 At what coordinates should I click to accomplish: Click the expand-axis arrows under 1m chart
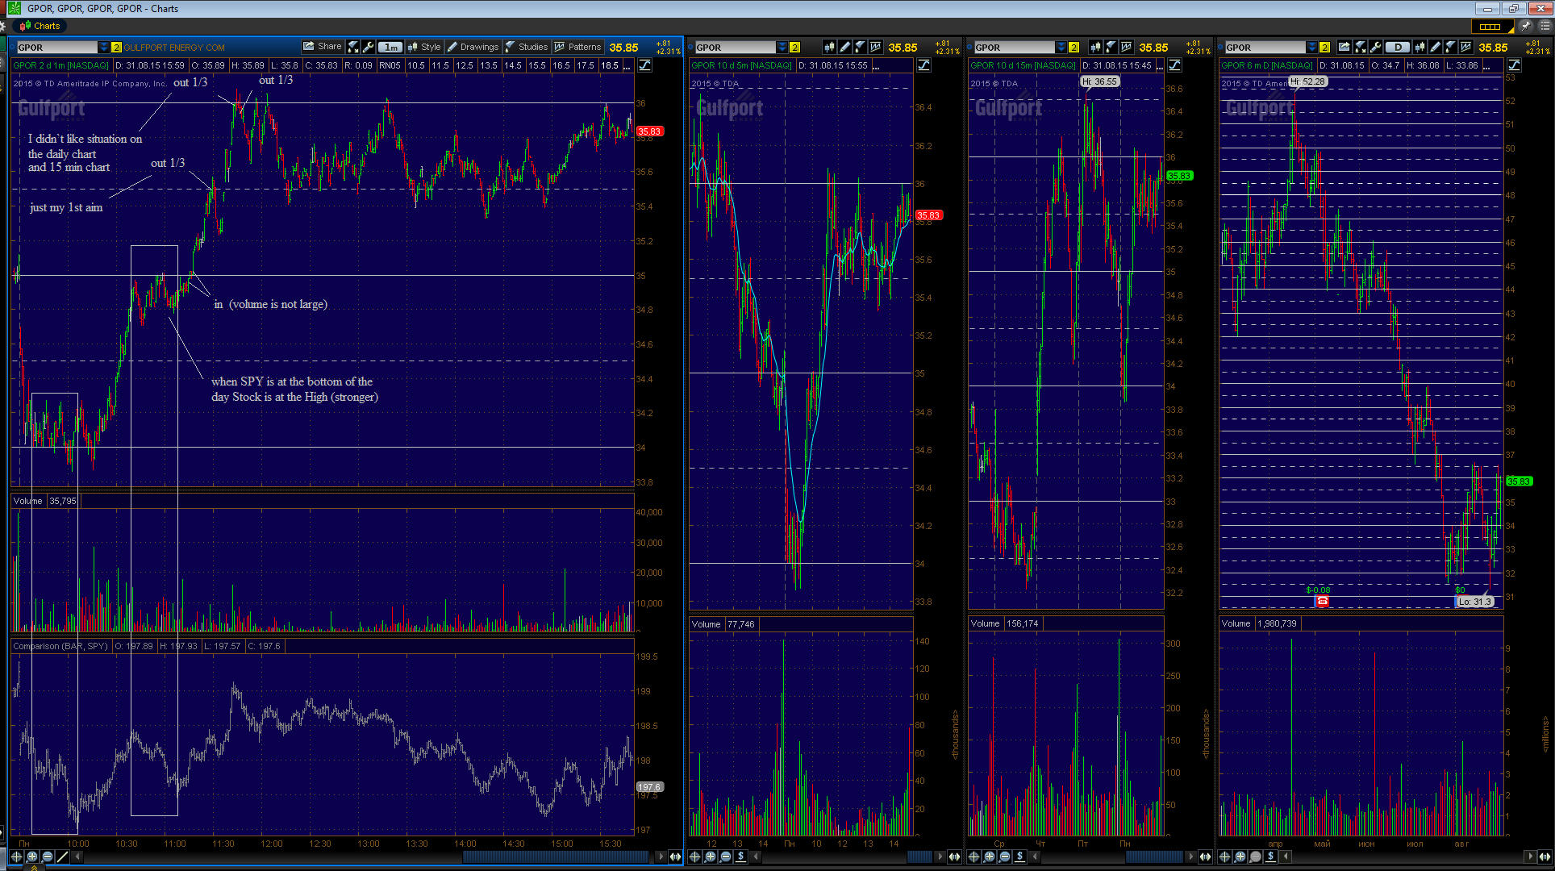(675, 856)
